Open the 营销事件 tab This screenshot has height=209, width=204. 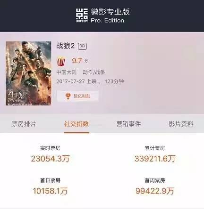128,124
